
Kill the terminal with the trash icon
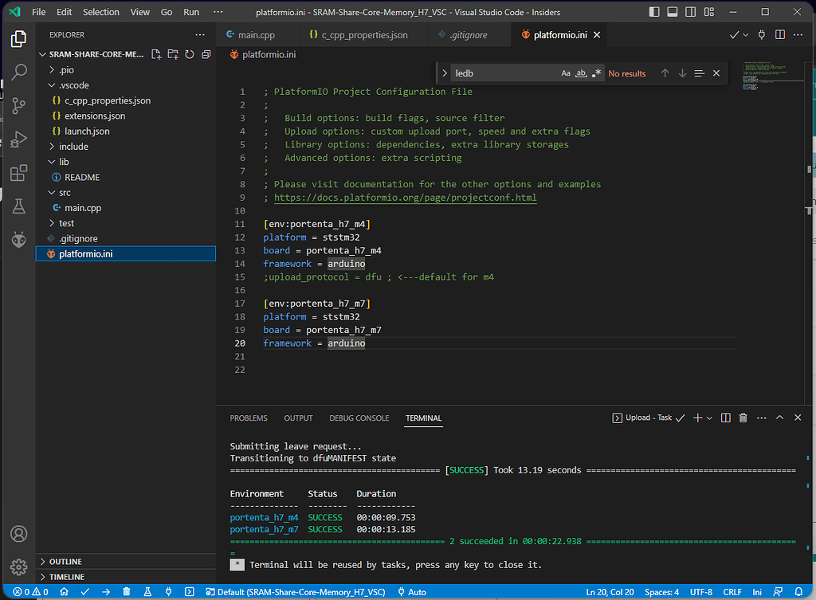(x=743, y=417)
